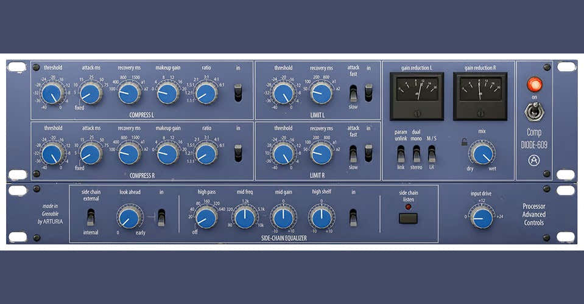Click the side chain listen LED
The image size is (584, 304).
pos(408,207)
